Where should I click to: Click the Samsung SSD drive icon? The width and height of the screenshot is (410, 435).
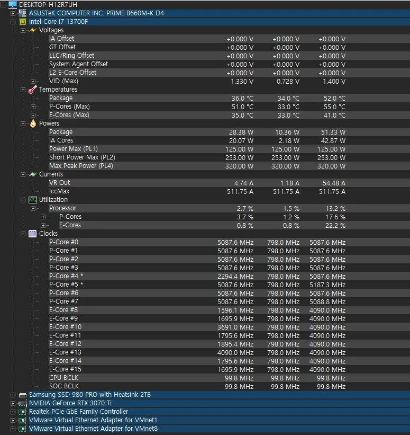tap(23, 395)
